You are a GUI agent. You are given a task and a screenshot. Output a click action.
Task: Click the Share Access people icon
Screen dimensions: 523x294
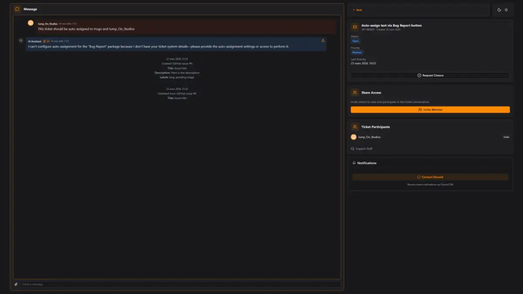tap(355, 92)
